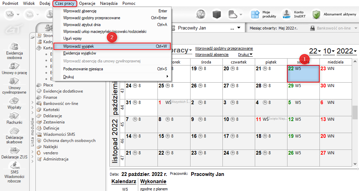The width and height of the screenshot is (359, 191).
Task: Click the Konto InsERT toolbar icon
Action: tap(286, 14)
